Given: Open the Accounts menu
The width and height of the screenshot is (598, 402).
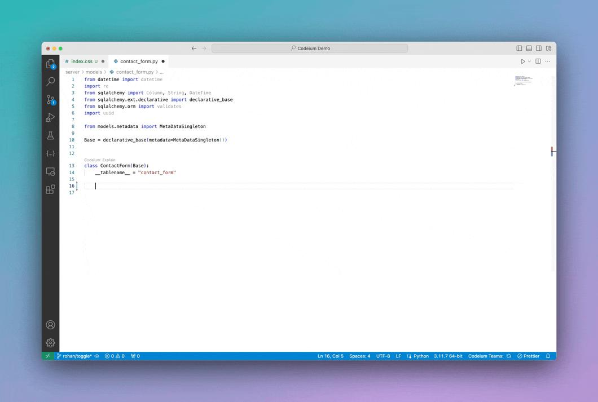Looking at the screenshot, I should 50,325.
